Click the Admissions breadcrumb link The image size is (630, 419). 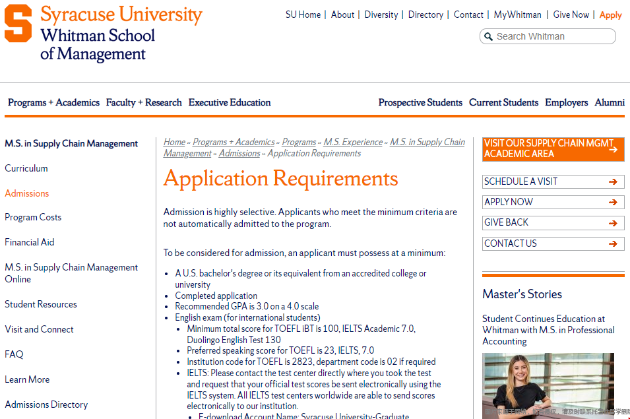coord(239,154)
